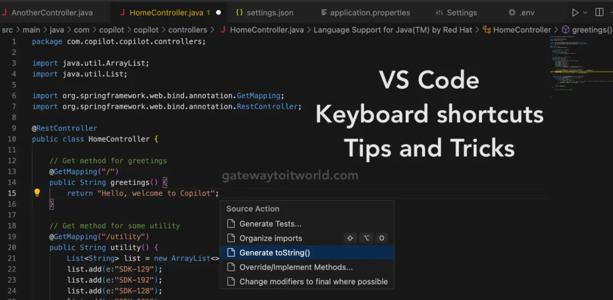Click the code minimap preview
613x300 pixels.
(578, 63)
